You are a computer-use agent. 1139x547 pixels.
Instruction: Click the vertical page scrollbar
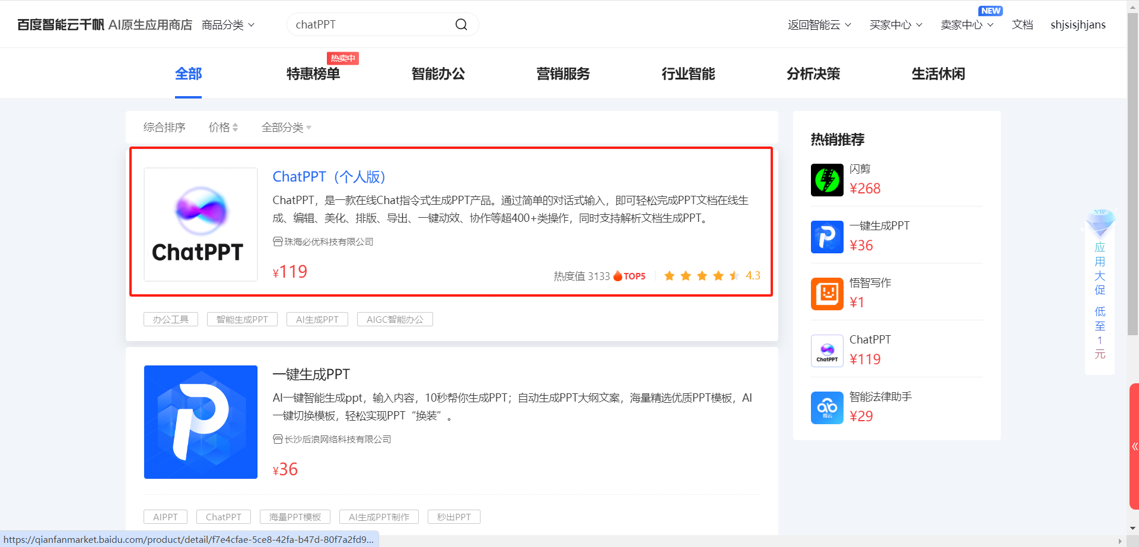[x=1133, y=173]
